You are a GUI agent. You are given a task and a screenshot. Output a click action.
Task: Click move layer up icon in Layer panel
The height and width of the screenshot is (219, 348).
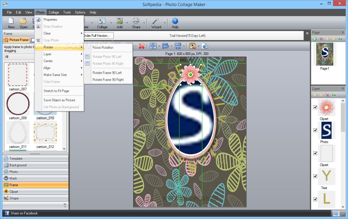tap(315, 95)
